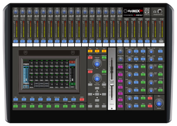Click the Aux1 green Send button
The image size is (177, 126).
[x=143, y=67]
